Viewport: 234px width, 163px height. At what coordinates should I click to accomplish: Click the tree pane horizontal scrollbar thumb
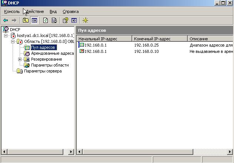click(x=36, y=152)
